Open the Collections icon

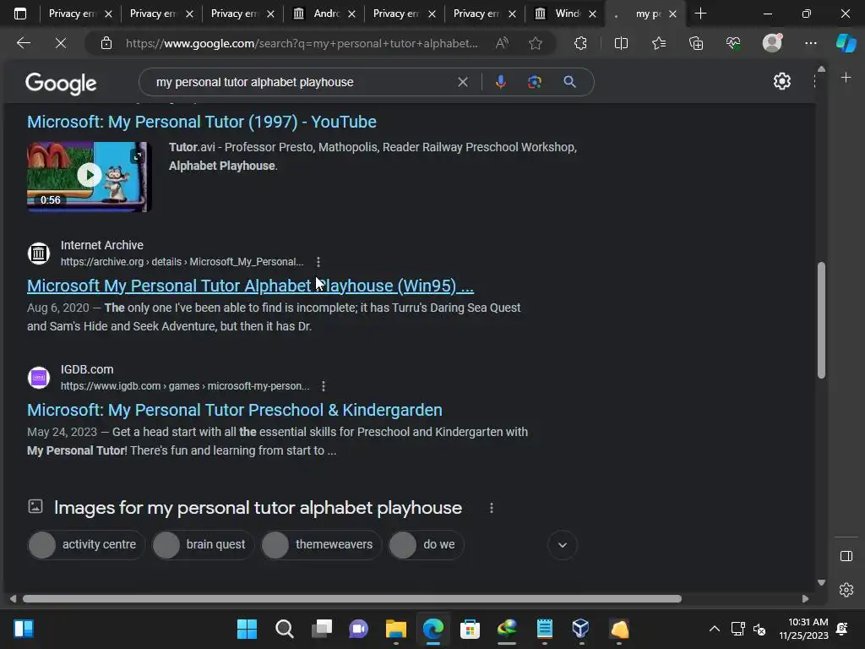point(696,43)
